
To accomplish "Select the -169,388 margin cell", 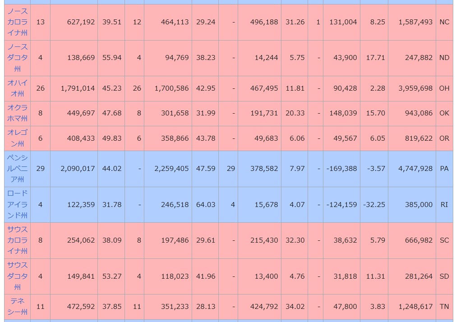I will click(x=341, y=169).
